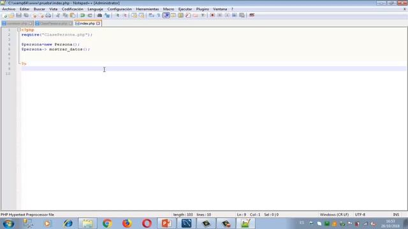The image size is (408, 229).
Task: Open the Folder as Workspace icon
Action: click(195, 15)
